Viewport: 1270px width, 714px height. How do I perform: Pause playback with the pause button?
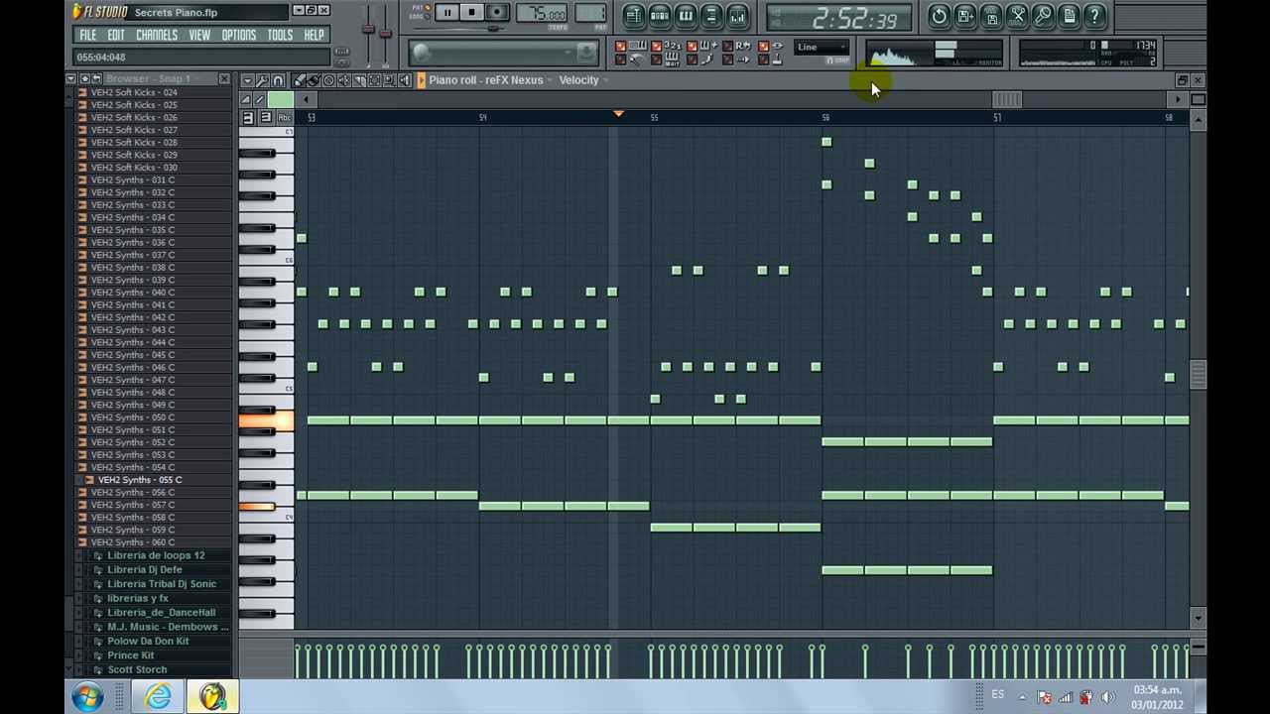coord(447,12)
